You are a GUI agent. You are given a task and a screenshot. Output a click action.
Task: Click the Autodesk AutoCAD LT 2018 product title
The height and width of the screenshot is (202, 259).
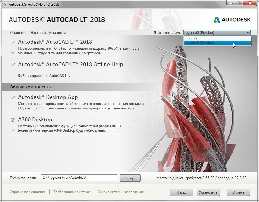[55, 42]
